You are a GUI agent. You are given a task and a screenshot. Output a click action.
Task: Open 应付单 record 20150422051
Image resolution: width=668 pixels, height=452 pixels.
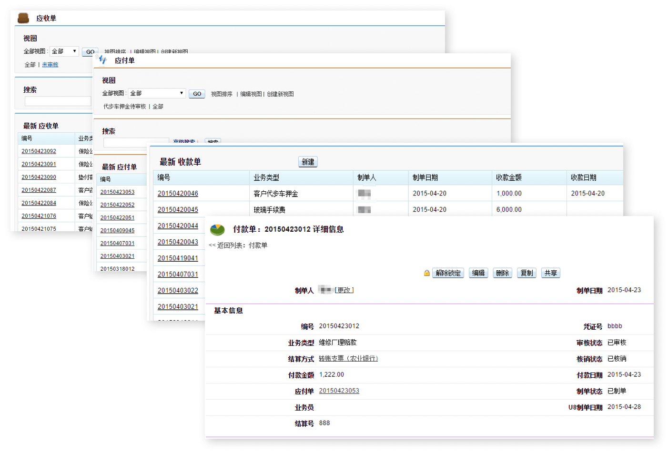[117, 218]
